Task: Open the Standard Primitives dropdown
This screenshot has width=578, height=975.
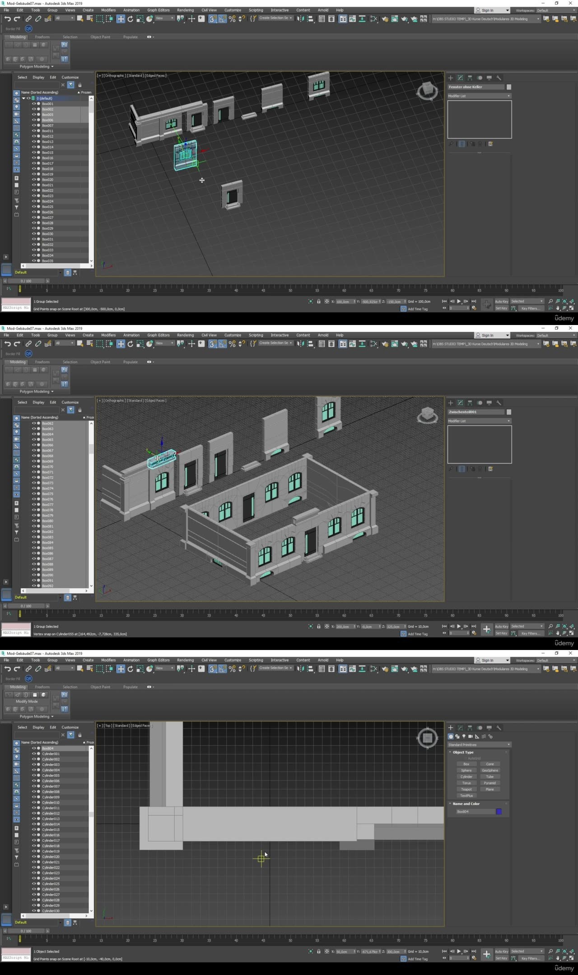Action: (x=479, y=745)
